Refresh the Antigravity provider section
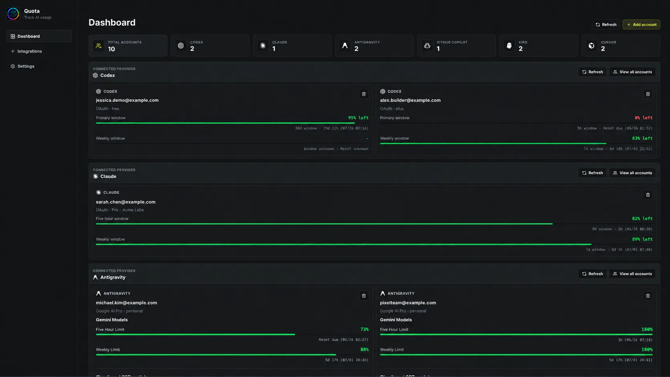Screen dimensions: 670x377 click(592, 274)
